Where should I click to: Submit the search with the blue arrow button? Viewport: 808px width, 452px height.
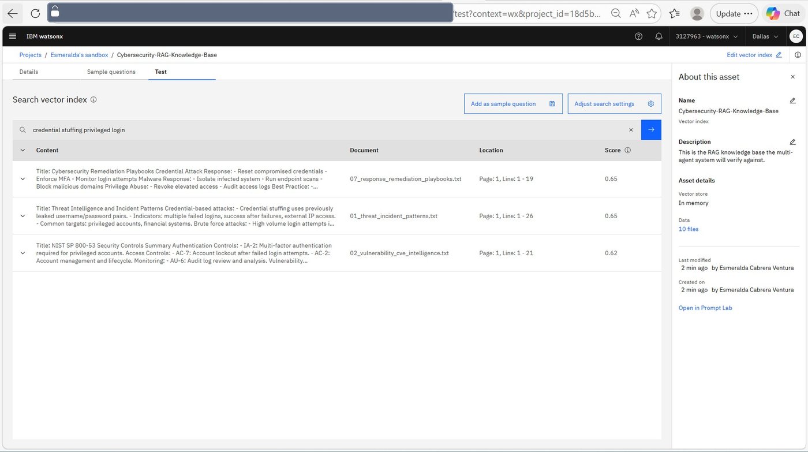651,130
